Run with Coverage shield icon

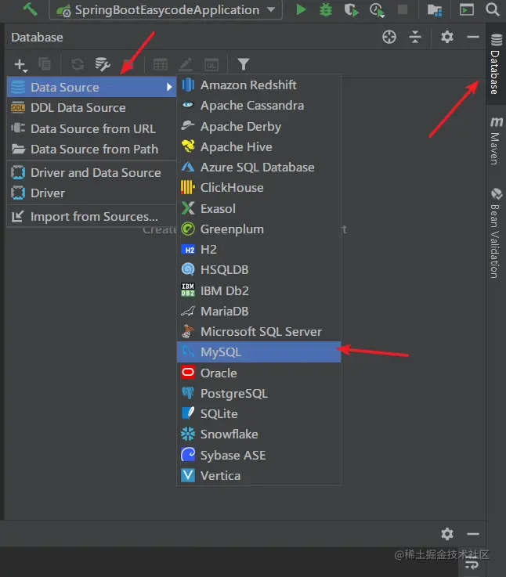click(351, 10)
